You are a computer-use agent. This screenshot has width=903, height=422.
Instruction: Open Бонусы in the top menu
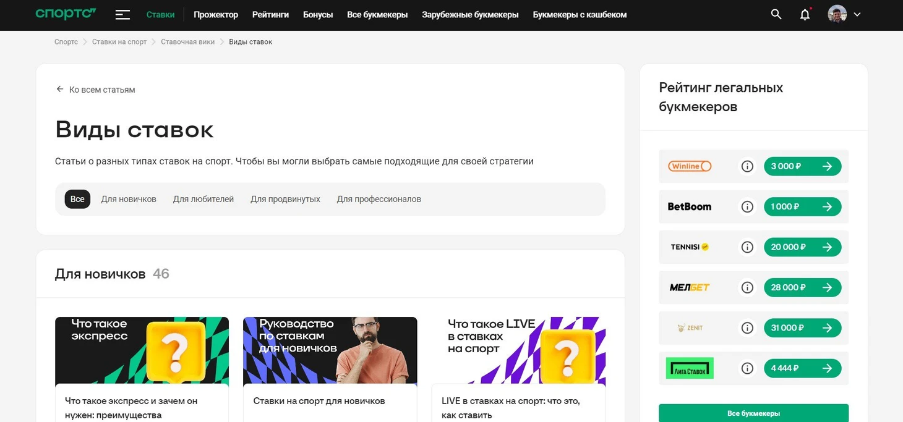318,14
